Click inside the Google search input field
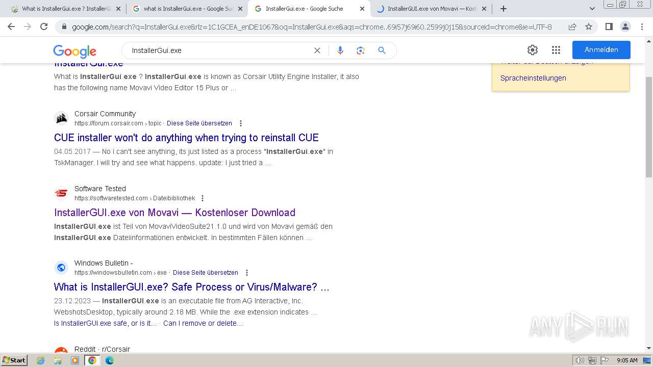The width and height of the screenshot is (653, 367). pyautogui.click(x=219, y=50)
